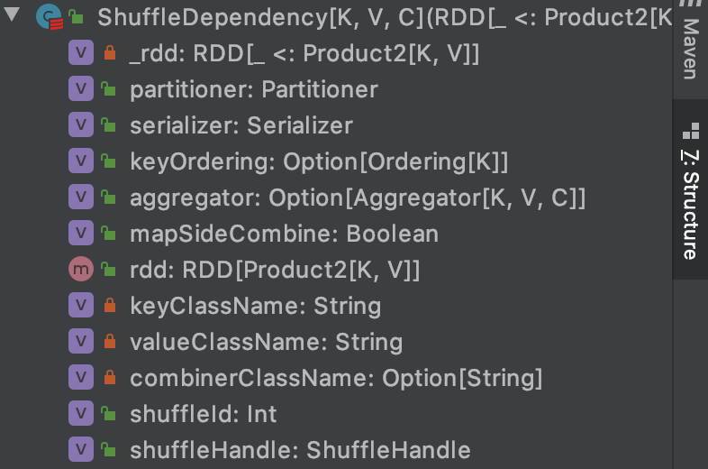The width and height of the screenshot is (708, 469).
Task: Collapse the ShuffleDependency class node
Action: click(12, 14)
